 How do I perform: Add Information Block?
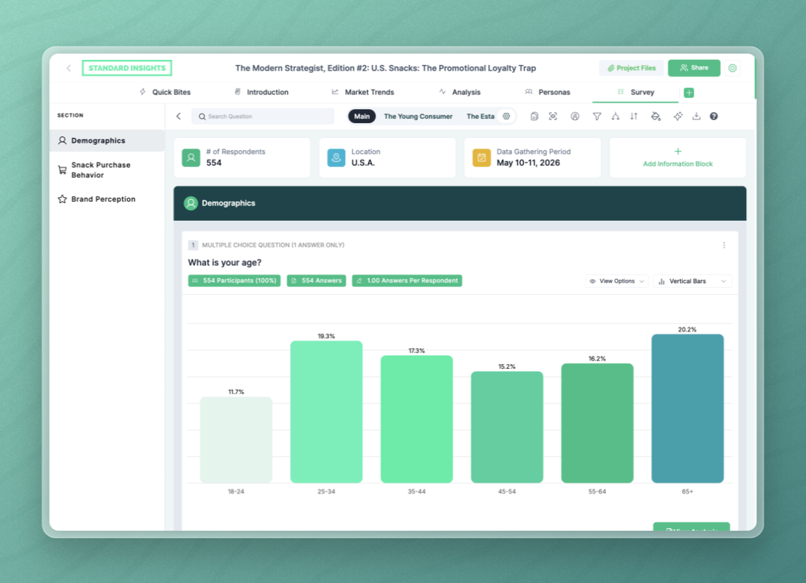pos(678,158)
